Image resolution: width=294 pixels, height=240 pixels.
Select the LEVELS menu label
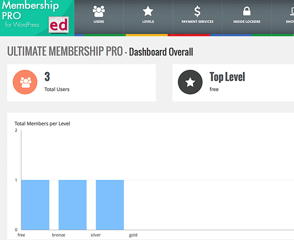[148, 22]
